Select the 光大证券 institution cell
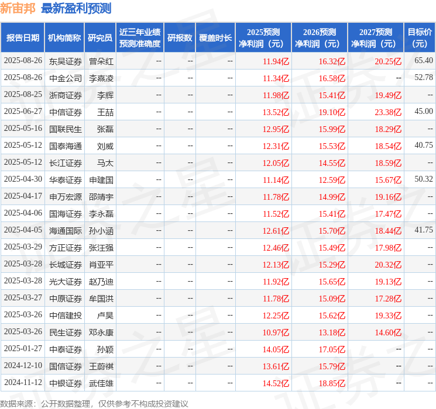 66,282
